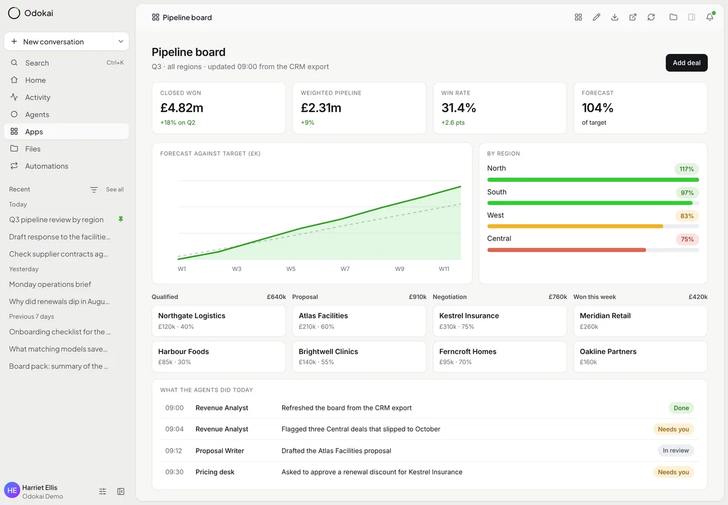This screenshot has width=728, height=505.
Task: Open Automations in the sidebar
Action: [x=67, y=166]
